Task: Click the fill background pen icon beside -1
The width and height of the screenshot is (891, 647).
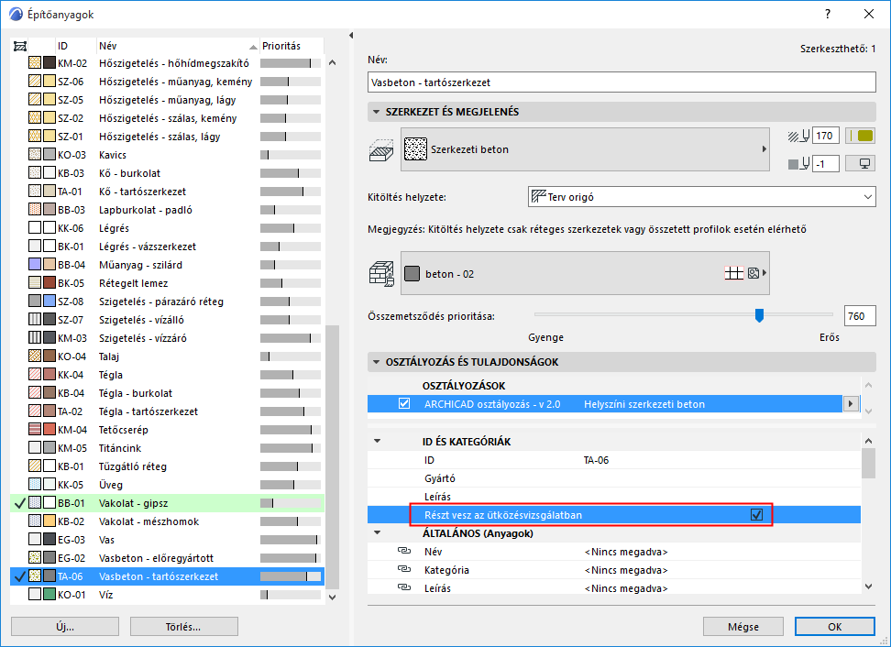Action: (x=799, y=164)
